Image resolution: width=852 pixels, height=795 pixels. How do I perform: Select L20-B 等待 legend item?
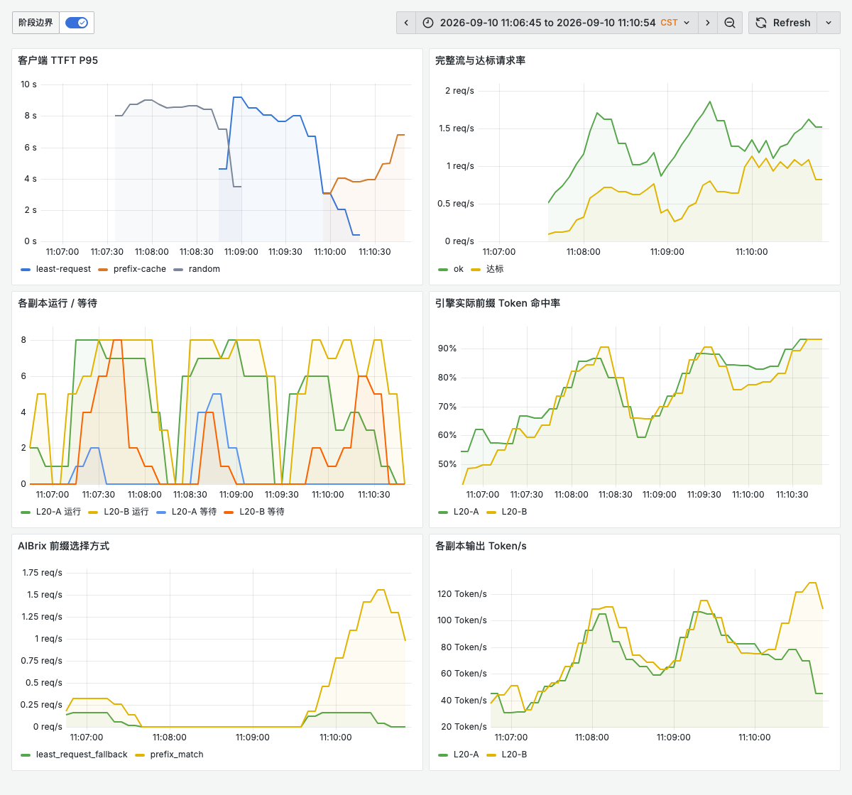tap(254, 512)
